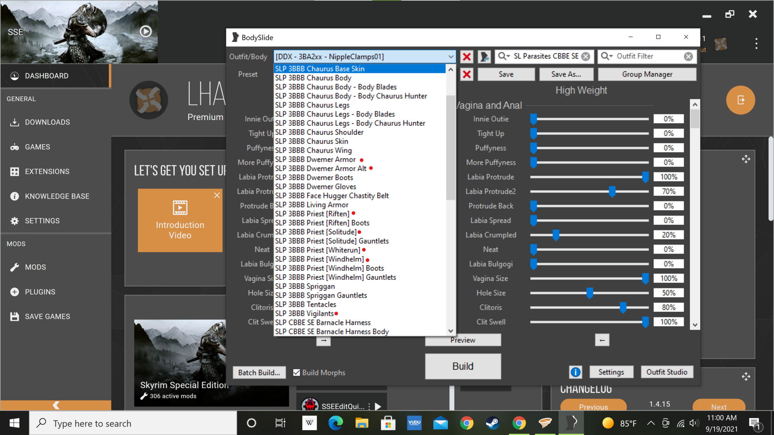774x435 pixels.
Task: Launch Outfit Studio
Action: 667,372
